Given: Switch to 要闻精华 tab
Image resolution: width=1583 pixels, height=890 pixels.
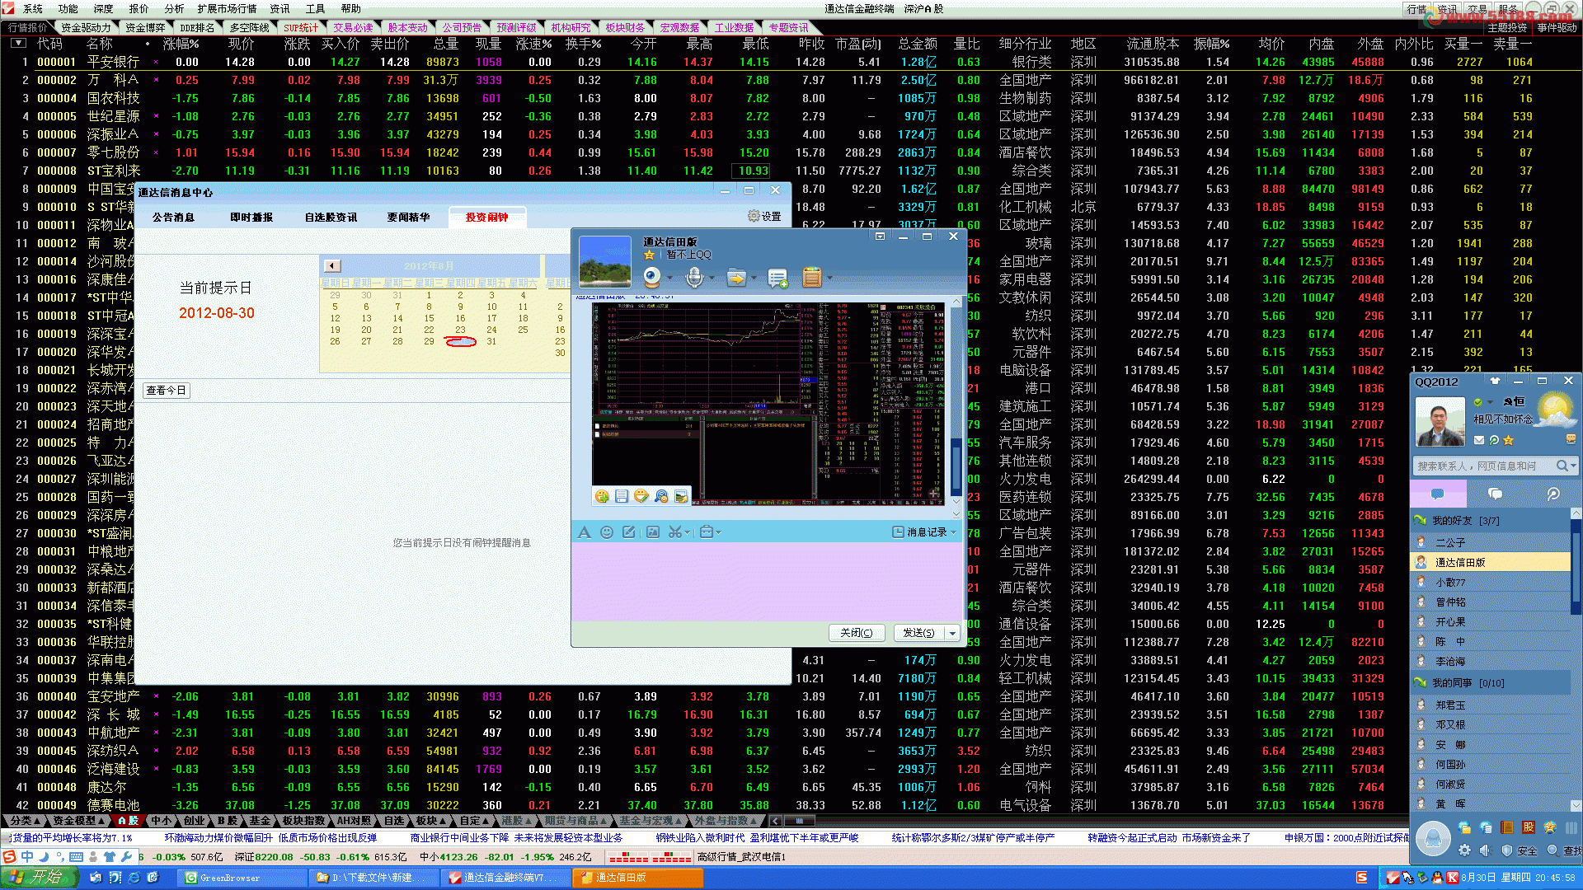Looking at the screenshot, I should click(408, 218).
